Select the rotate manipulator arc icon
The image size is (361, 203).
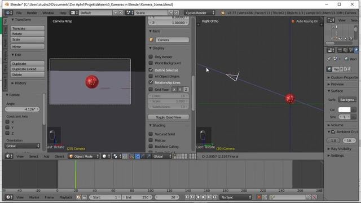[143, 156]
